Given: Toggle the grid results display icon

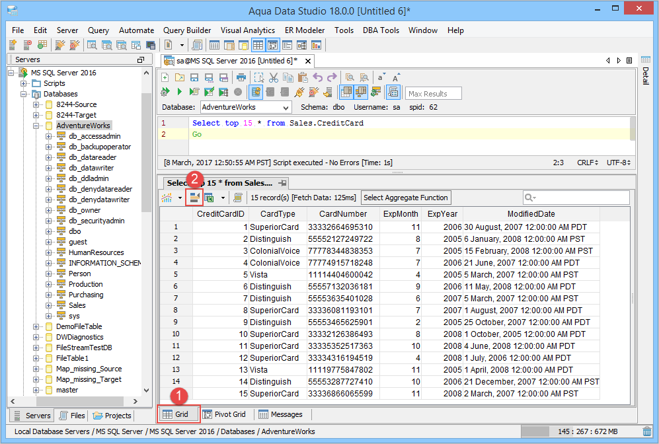Looking at the screenshot, I should 345,92.
